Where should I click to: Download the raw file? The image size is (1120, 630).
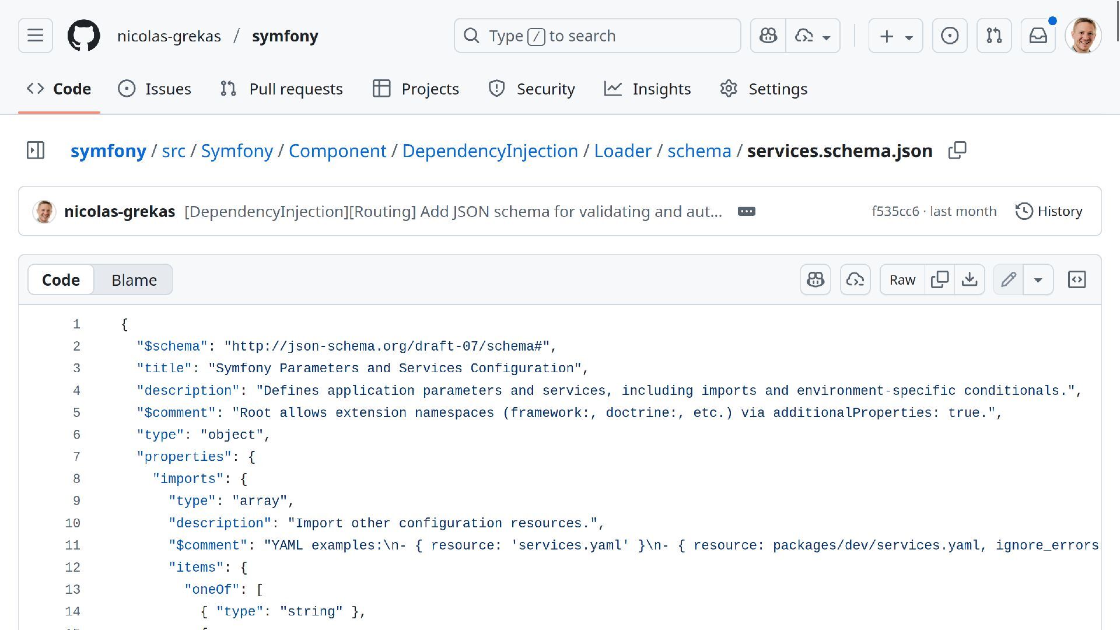tap(969, 279)
